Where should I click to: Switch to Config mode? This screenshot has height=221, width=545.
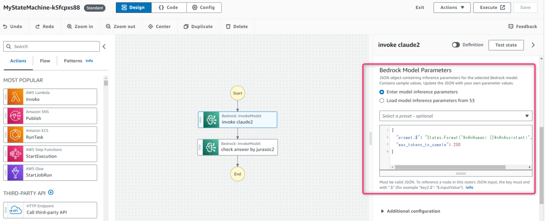[204, 7]
